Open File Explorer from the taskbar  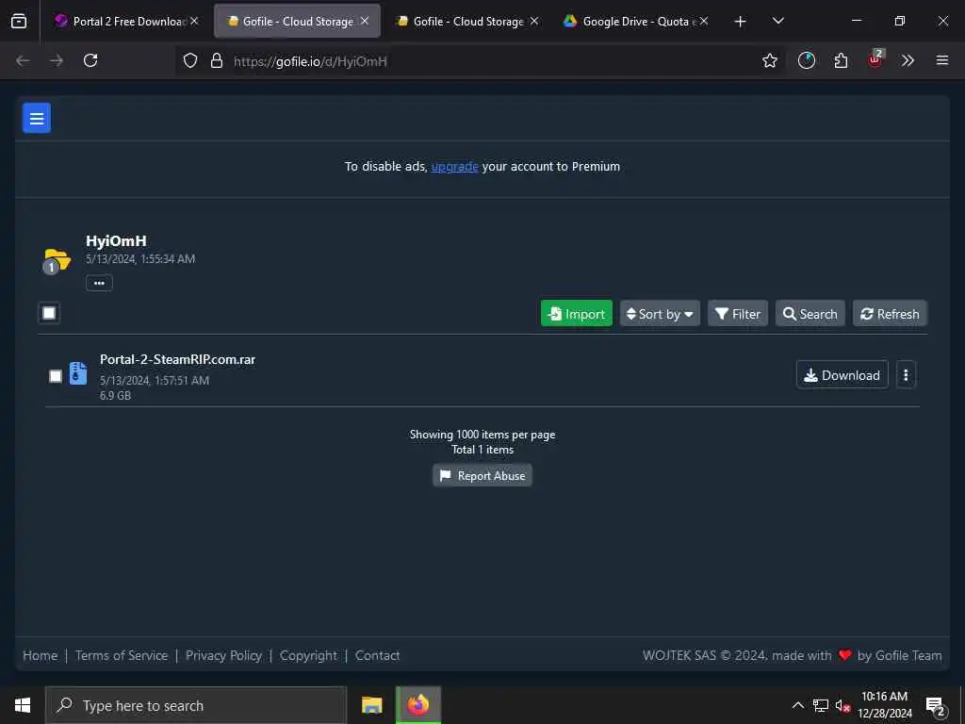(371, 705)
